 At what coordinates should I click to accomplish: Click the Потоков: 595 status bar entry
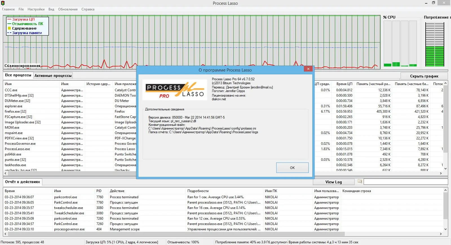pyautogui.click(x=22, y=242)
